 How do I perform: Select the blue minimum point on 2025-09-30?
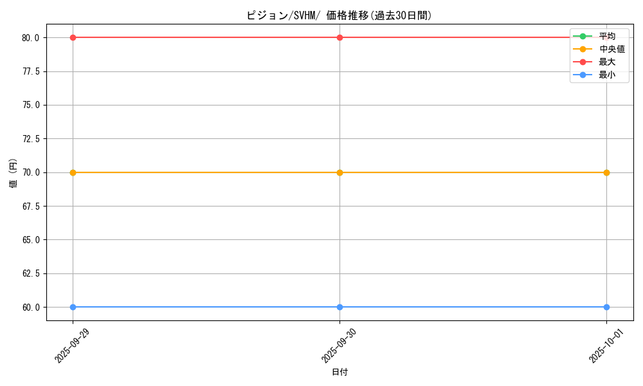tap(340, 307)
